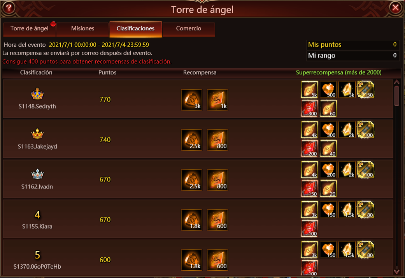Click the 150 golden scroll super reward
The width and height of the screenshot is (405, 278).
366,90
